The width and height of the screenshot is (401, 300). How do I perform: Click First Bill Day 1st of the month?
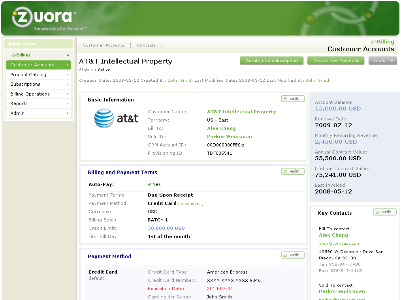[169, 236]
